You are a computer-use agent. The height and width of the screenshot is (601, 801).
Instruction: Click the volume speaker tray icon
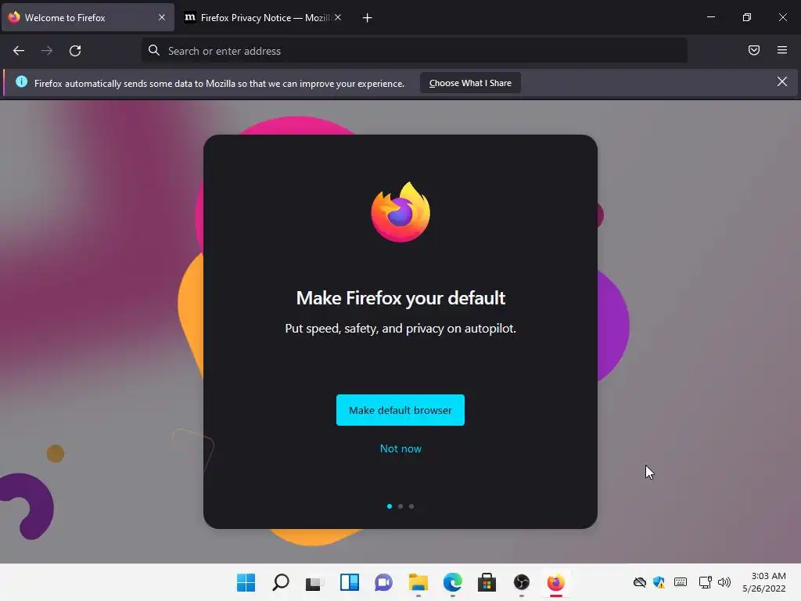point(724,582)
